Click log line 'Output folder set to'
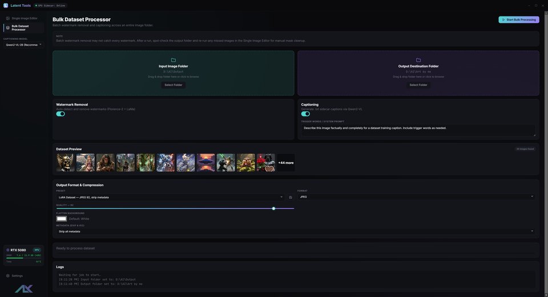Screen dimensions: 548x297 100,284
